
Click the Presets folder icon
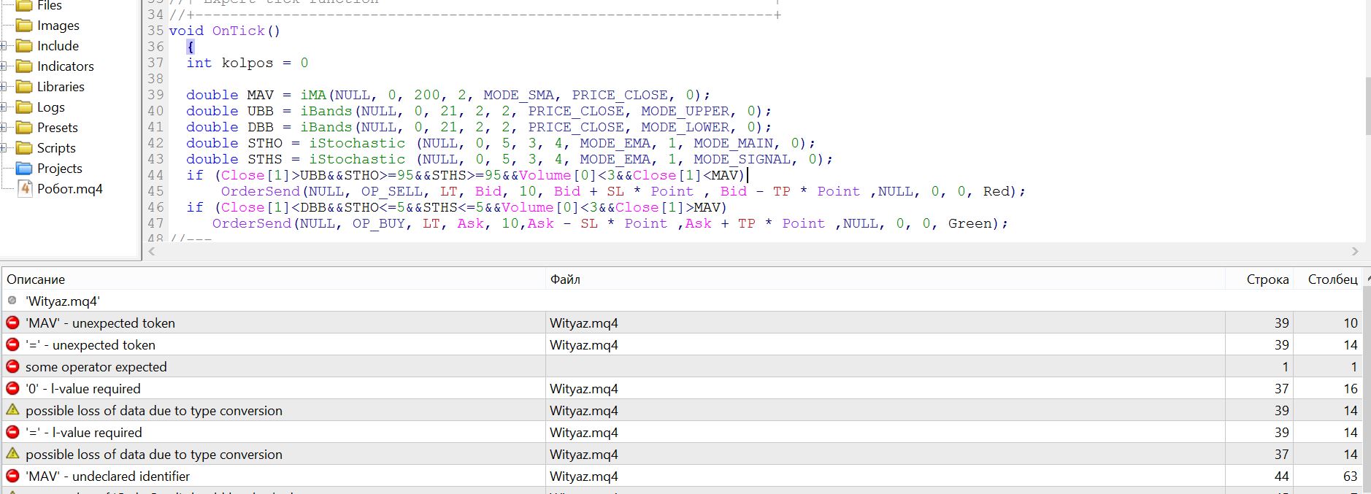point(24,128)
